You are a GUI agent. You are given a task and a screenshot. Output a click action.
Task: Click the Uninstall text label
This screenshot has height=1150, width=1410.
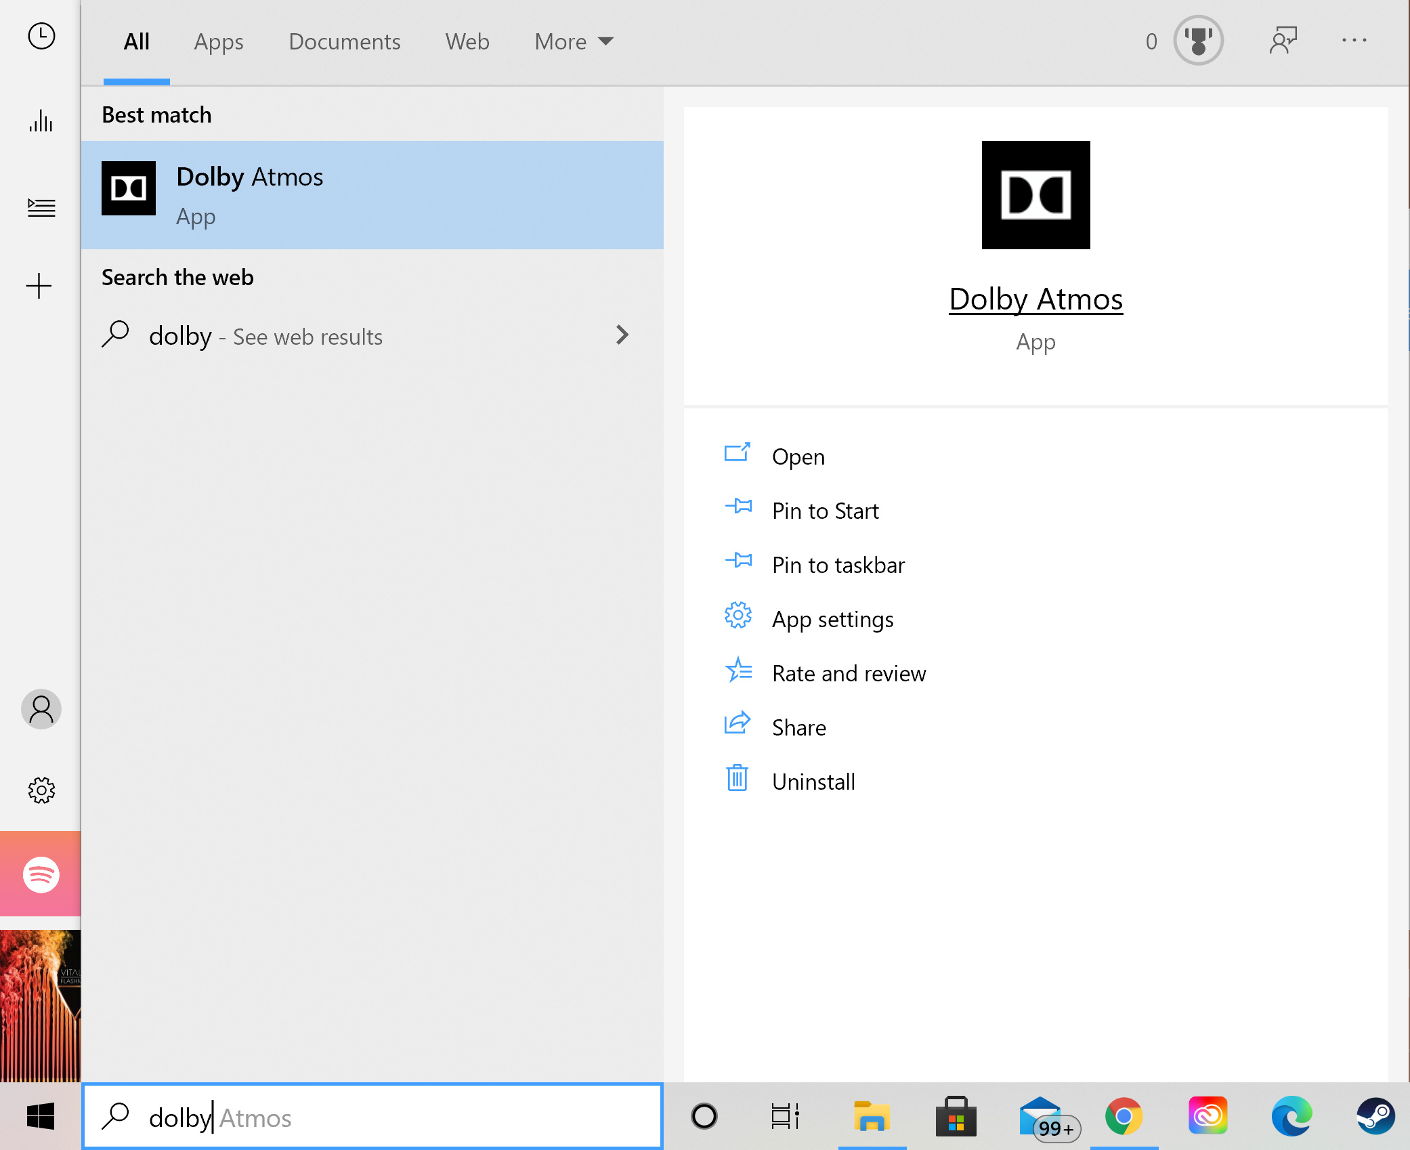[x=814, y=782]
